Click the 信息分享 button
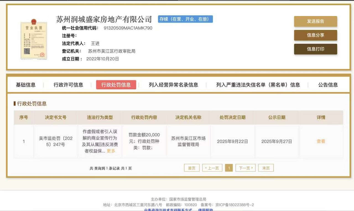354x211 pixels. 315,35
